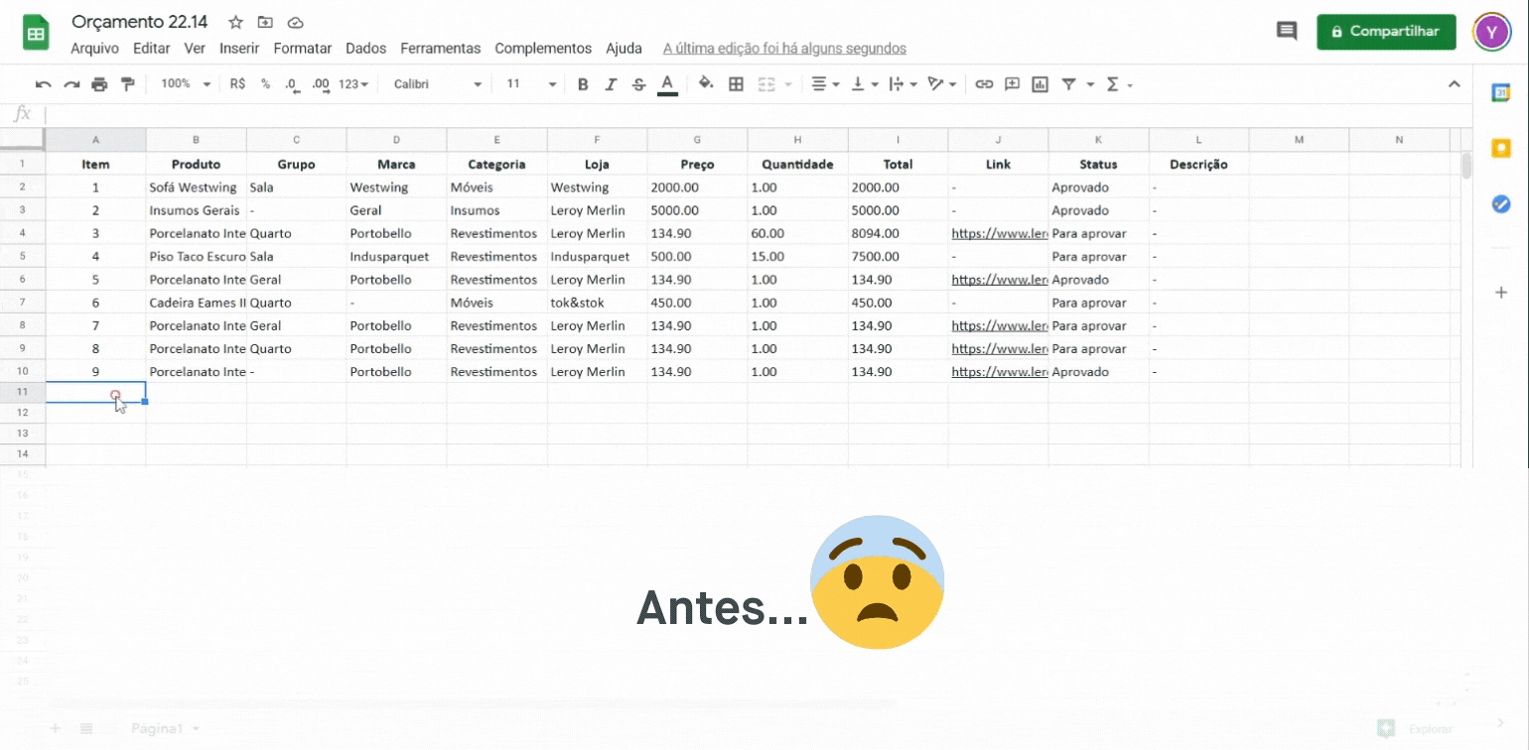Screen dimensions: 1529x750
Task: Click the Functions sigma icon
Action: point(1112,84)
